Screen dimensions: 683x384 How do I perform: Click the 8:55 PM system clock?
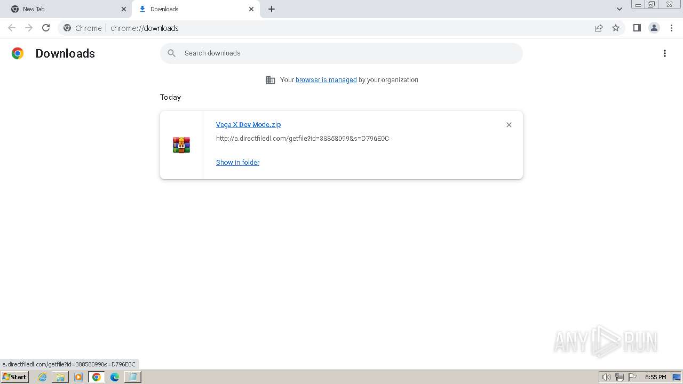pos(655,377)
